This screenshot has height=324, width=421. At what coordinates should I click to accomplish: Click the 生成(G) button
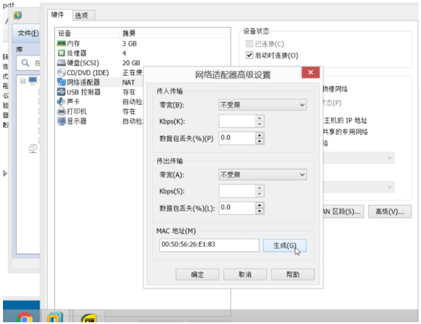(x=285, y=246)
